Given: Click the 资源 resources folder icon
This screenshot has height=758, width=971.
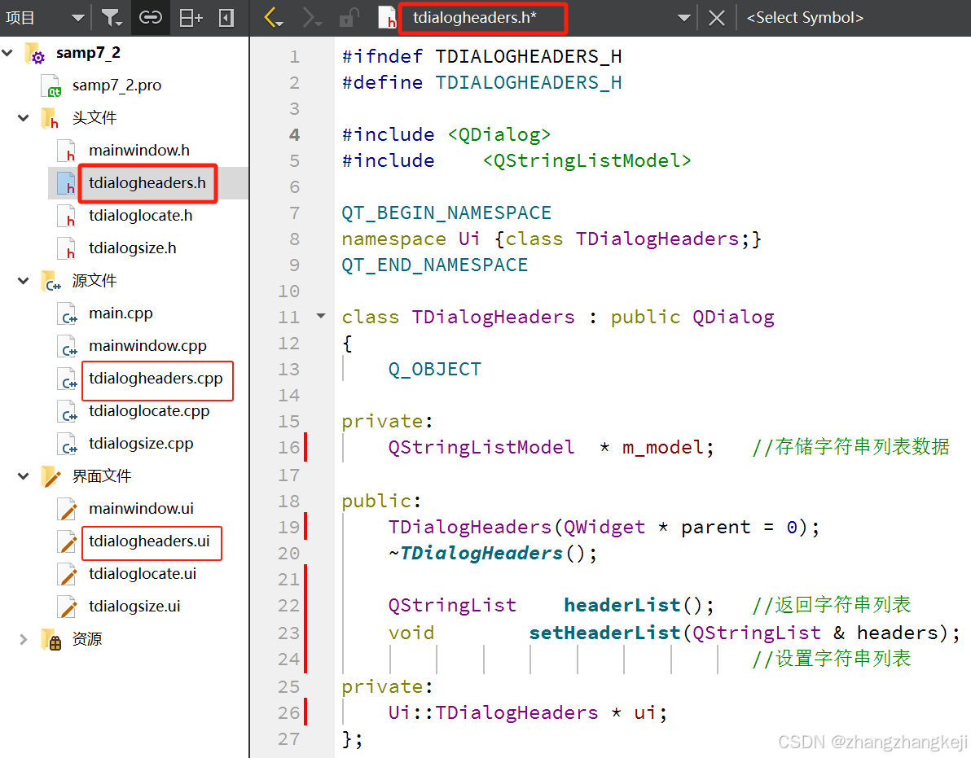Looking at the screenshot, I should click(51, 639).
